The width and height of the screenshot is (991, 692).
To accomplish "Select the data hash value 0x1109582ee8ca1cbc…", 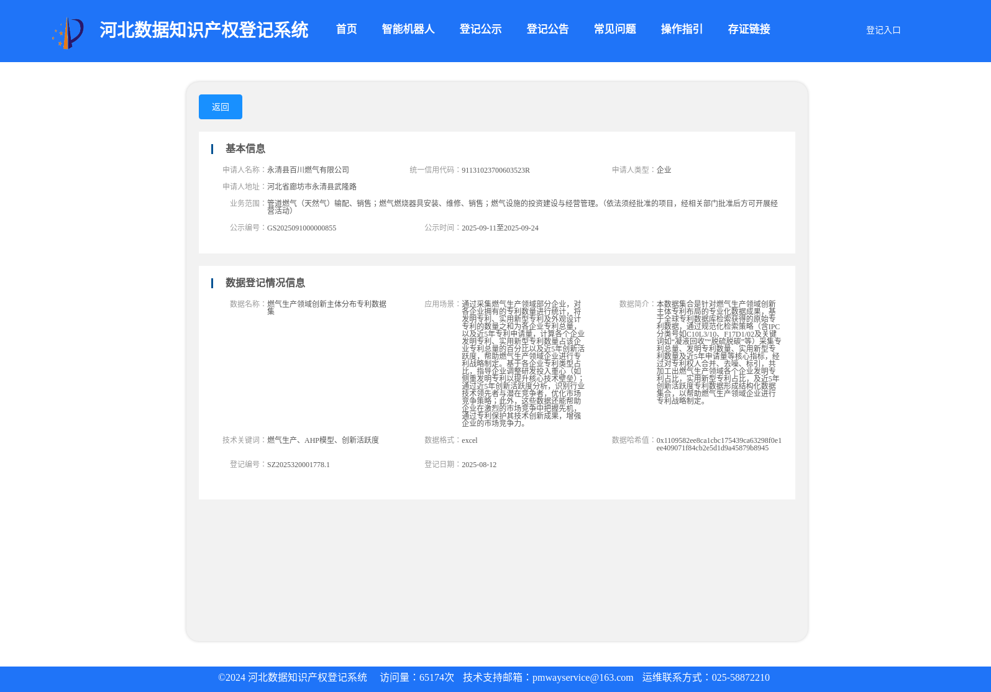I will [x=719, y=444].
